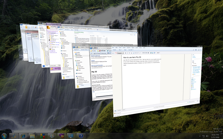
Task: Click the post title How to use Aero Flip 3D
Action: [132, 57]
